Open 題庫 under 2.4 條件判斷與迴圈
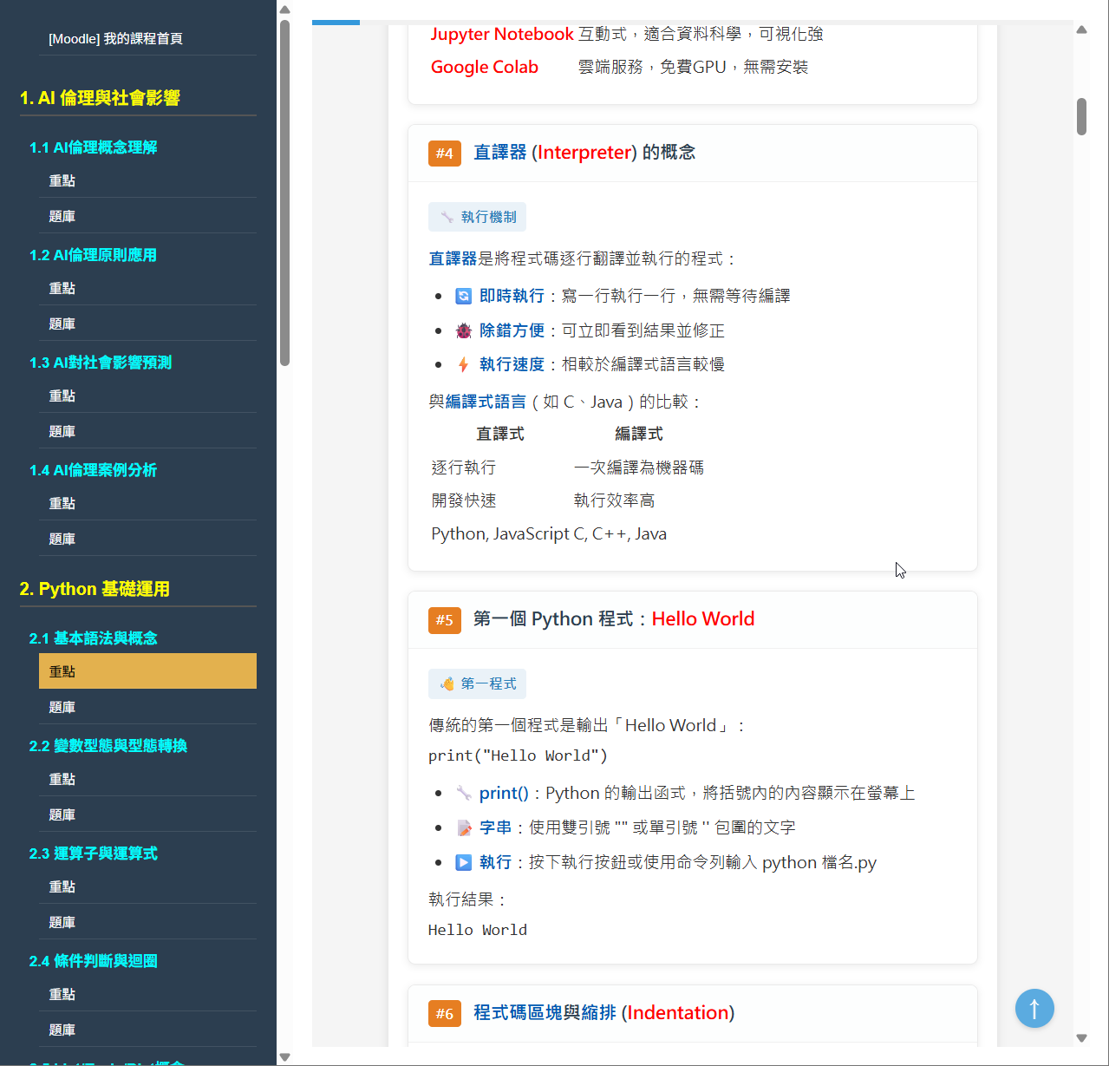Image resolution: width=1109 pixels, height=1066 pixels. pyautogui.click(x=147, y=1030)
